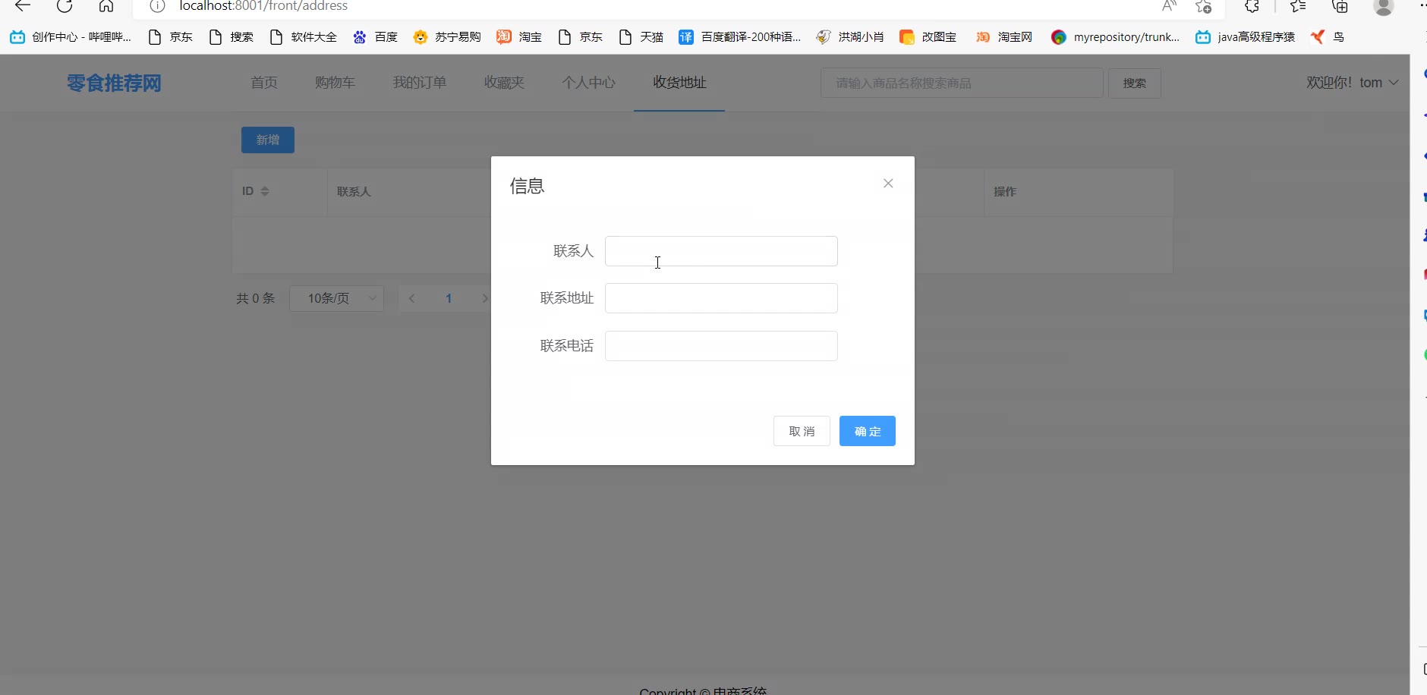Image resolution: width=1427 pixels, height=695 pixels.
Task: Click the 零食推荐网 site logo
Action: point(114,83)
